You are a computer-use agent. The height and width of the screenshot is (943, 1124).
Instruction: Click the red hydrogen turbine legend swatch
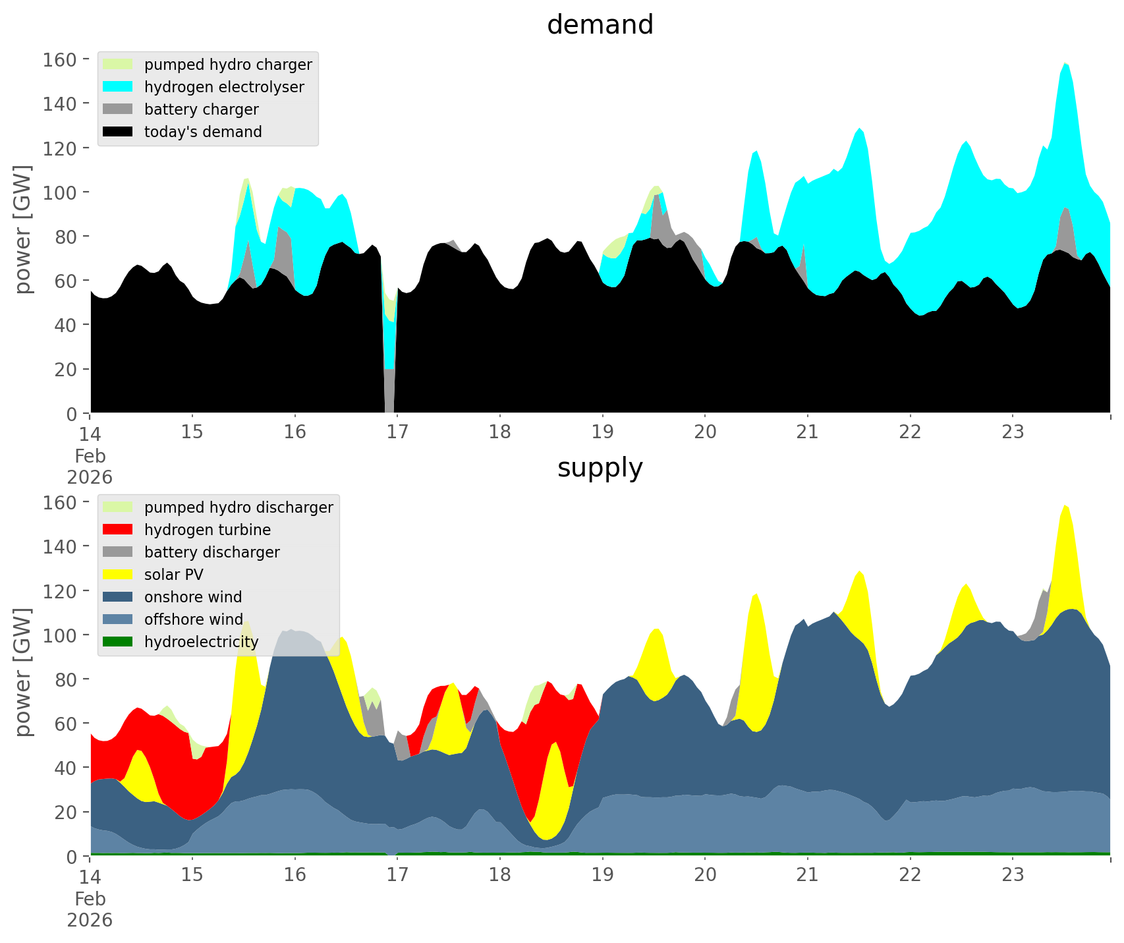click(118, 530)
